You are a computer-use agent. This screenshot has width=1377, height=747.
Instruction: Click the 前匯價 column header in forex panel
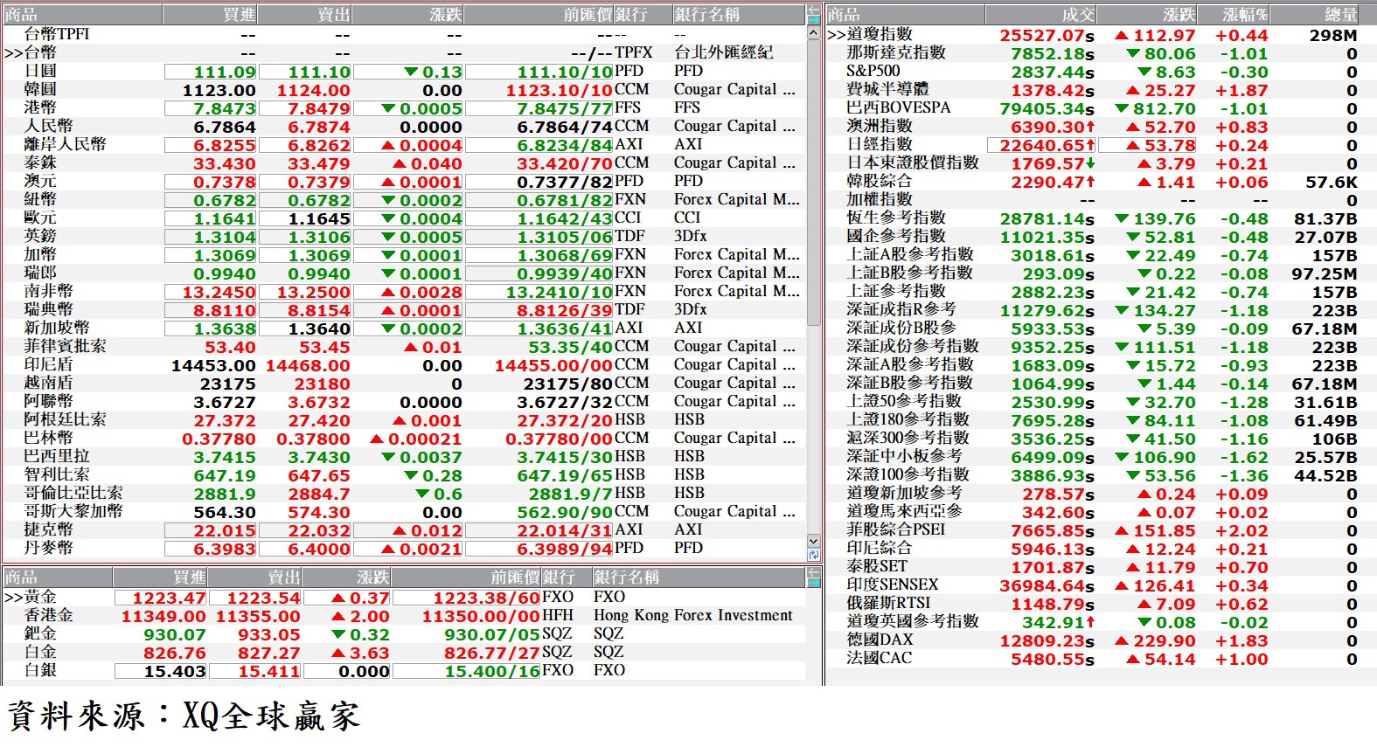(x=539, y=15)
